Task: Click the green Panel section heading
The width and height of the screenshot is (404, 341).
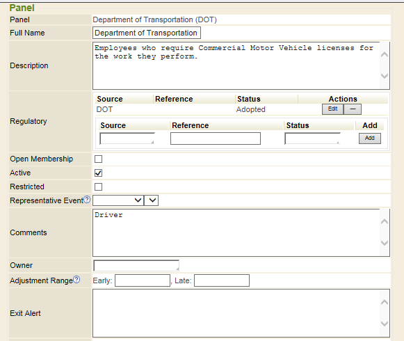Action: (22, 8)
